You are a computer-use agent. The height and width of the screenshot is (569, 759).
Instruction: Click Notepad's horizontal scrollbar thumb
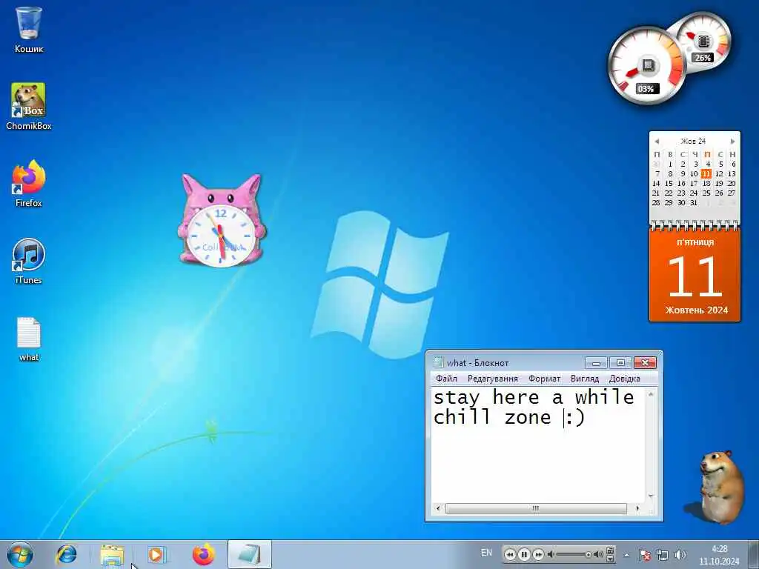(536, 508)
